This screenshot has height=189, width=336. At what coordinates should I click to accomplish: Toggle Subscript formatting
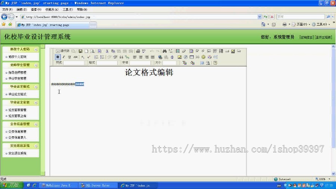[x=83, y=57]
